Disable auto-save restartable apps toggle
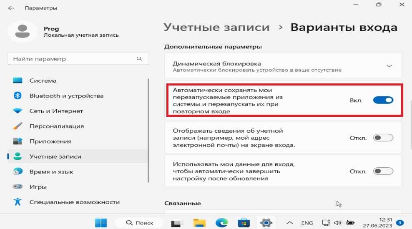Viewport: 412px width, 229px height. [383, 100]
